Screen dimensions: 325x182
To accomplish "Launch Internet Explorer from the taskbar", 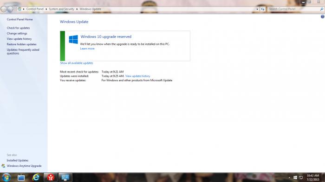I will click(x=36, y=177).
